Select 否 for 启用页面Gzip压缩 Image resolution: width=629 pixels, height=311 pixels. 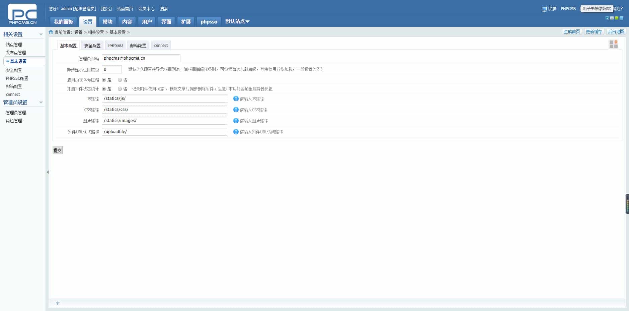(120, 80)
